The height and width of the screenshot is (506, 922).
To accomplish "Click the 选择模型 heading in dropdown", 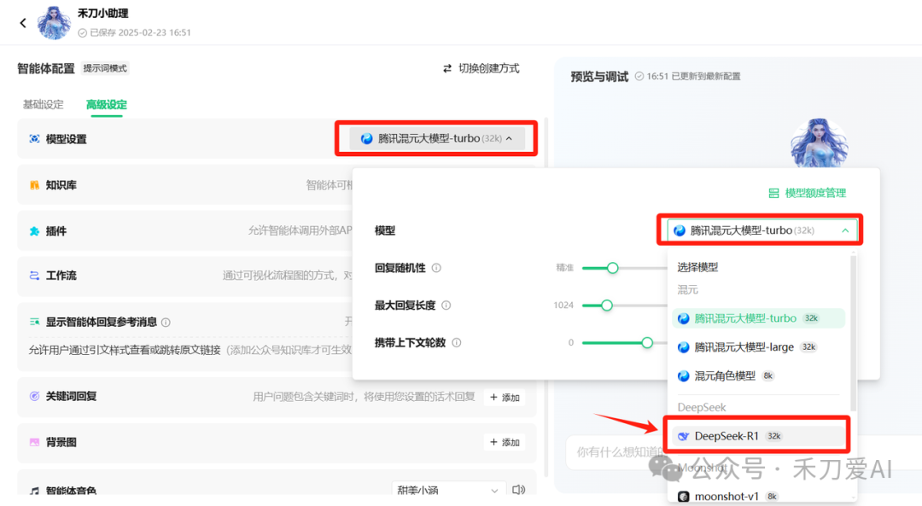I will point(697,267).
